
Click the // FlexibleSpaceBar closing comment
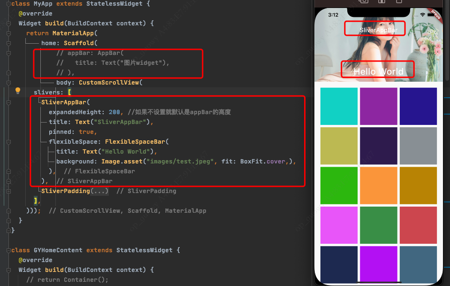click(99, 171)
